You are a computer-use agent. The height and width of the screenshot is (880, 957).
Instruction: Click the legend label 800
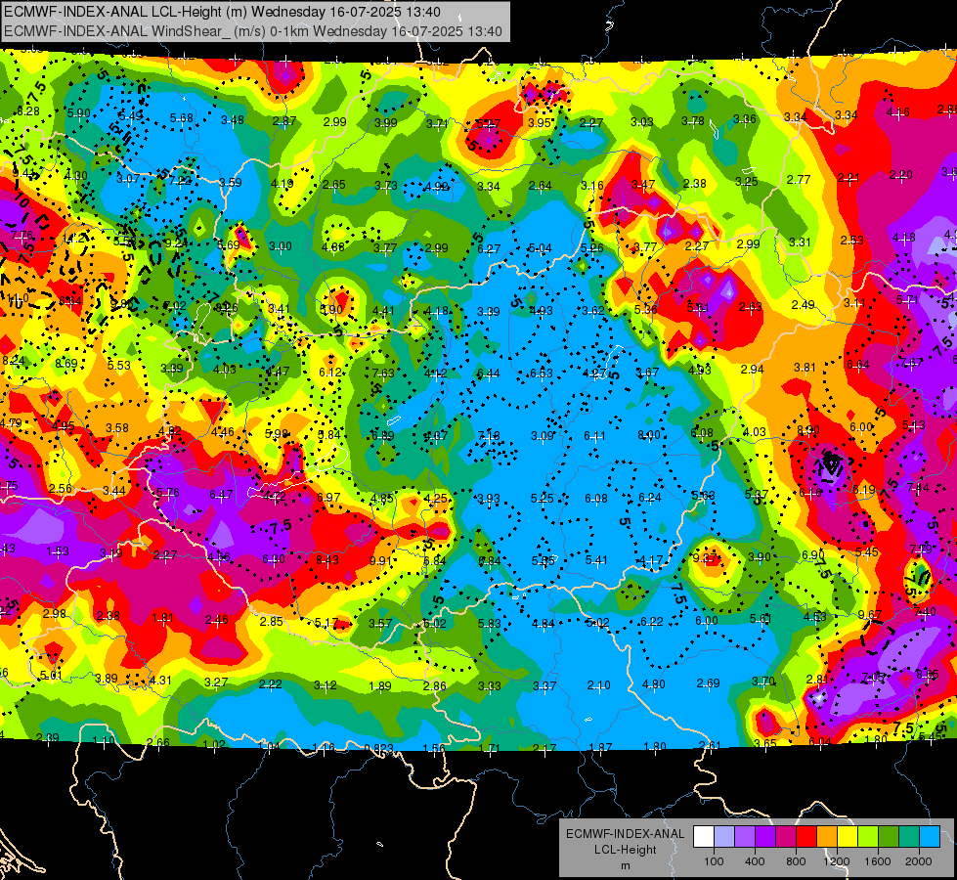pos(796,861)
